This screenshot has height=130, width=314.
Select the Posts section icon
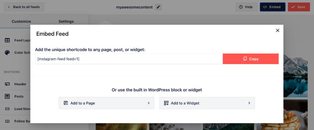click(7, 96)
